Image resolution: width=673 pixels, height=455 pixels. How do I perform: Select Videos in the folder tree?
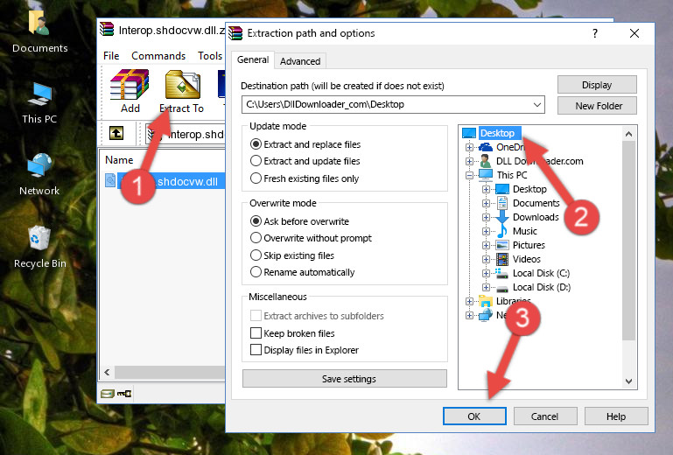pyautogui.click(x=526, y=259)
